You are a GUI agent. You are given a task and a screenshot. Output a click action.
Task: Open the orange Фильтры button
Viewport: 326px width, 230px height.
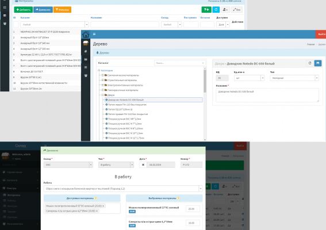pyautogui.click(x=62, y=10)
